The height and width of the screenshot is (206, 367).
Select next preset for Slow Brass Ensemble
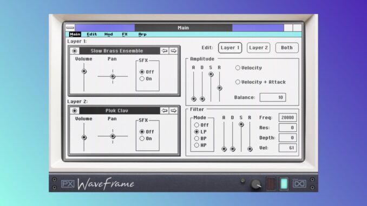[173, 51]
